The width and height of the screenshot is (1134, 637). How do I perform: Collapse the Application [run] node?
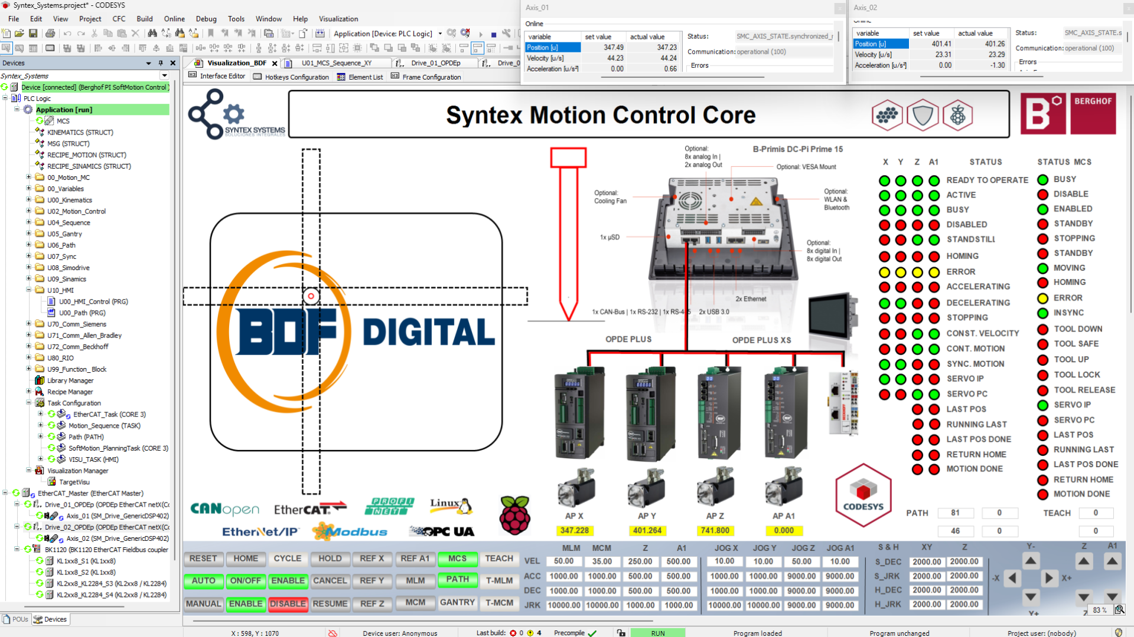coord(17,109)
